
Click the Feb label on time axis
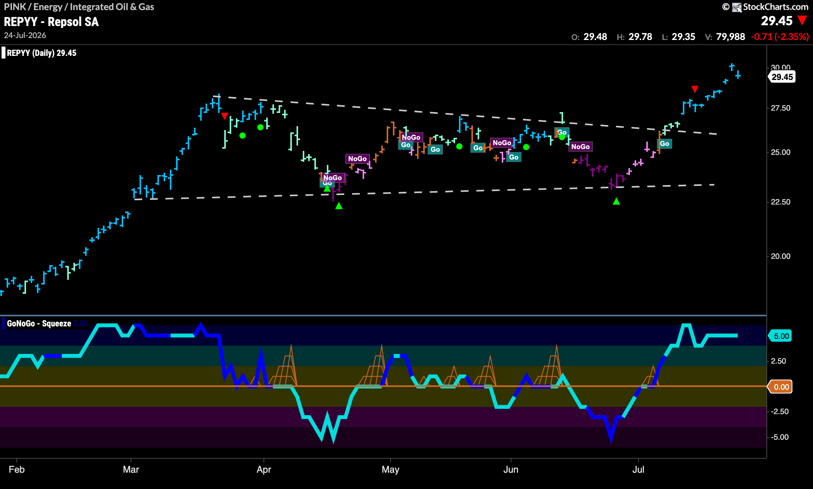point(17,470)
